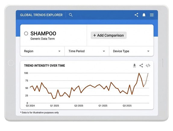Share the Trend Intensity chart
The width and height of the screenshot is (173, 131).
141,65
